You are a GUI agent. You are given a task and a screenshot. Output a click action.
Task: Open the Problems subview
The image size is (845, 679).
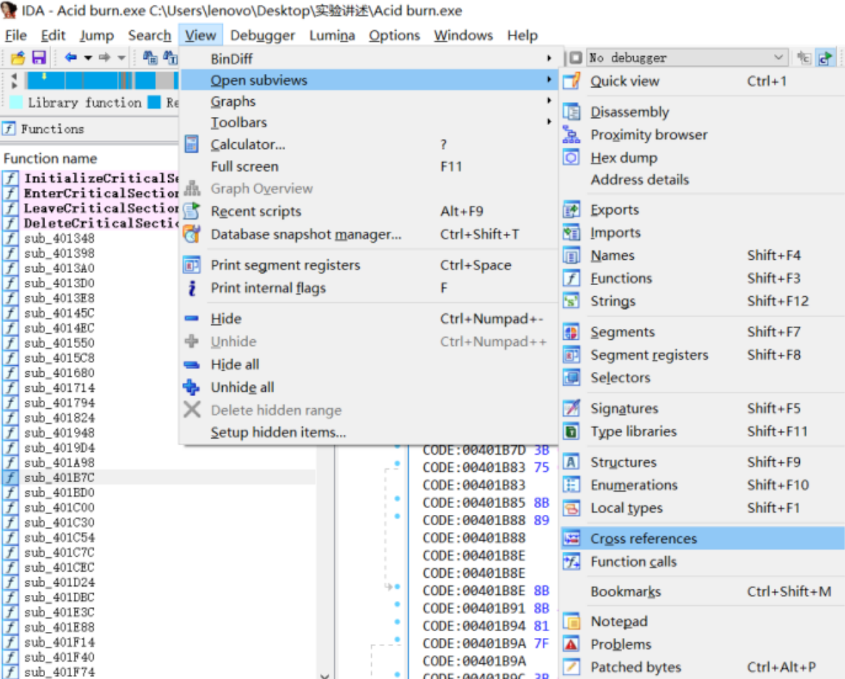pos(702,644)
